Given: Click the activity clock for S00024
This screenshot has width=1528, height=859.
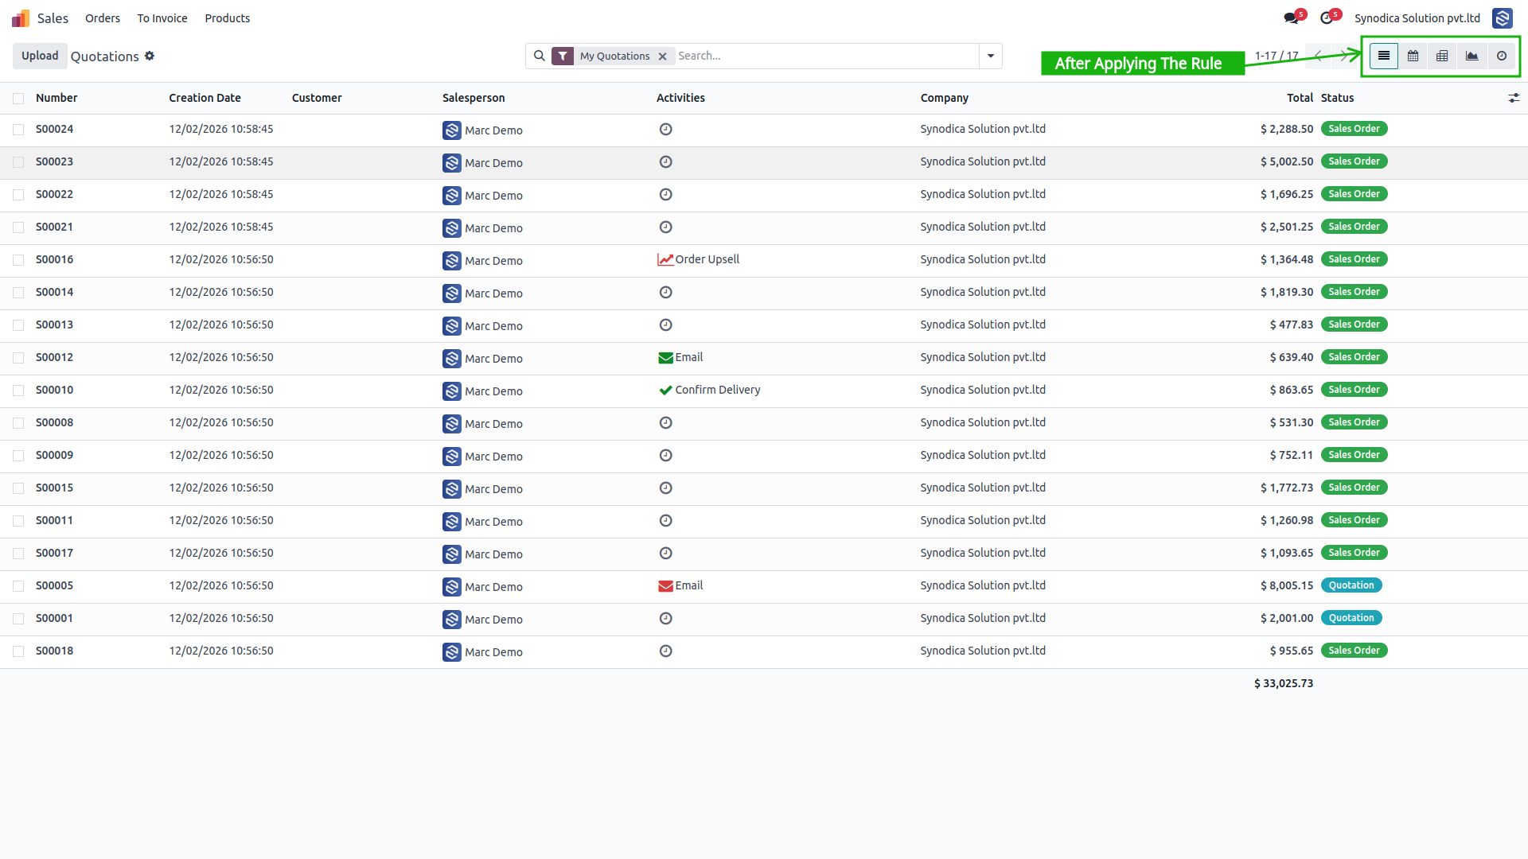Looking at the screenshot, I should (666, 129).
